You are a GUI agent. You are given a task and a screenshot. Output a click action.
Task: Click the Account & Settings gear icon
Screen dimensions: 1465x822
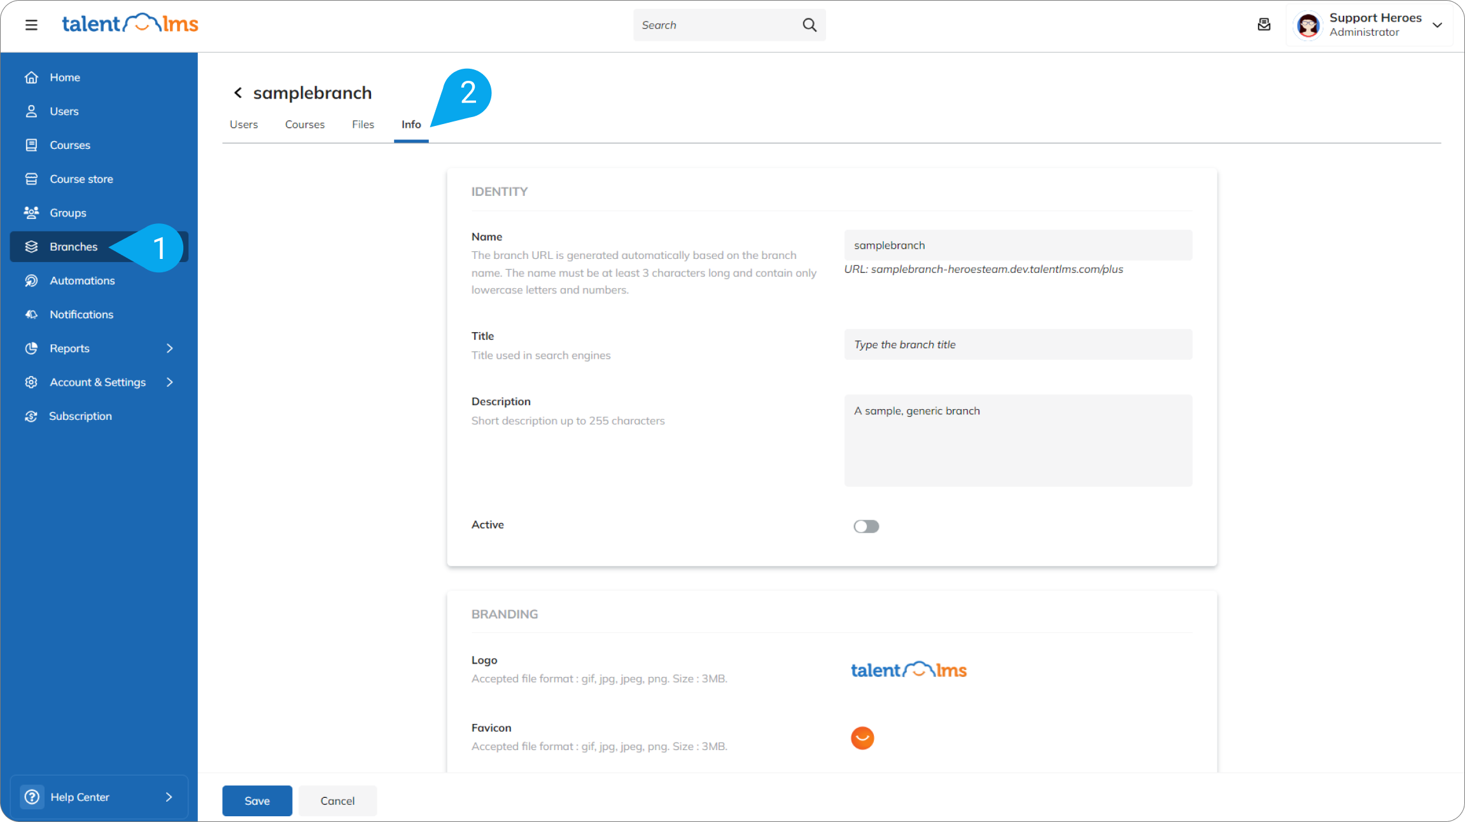click(x=31, y=382)
